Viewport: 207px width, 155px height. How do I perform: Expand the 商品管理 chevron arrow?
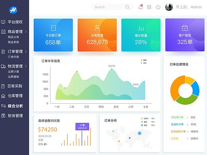coord(26,32)
